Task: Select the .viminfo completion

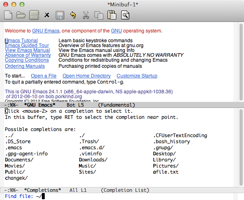Action: [x=90, y=154]
